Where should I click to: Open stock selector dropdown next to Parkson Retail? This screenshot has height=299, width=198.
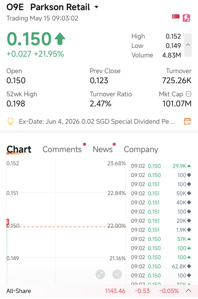click(x=97, y=7)
